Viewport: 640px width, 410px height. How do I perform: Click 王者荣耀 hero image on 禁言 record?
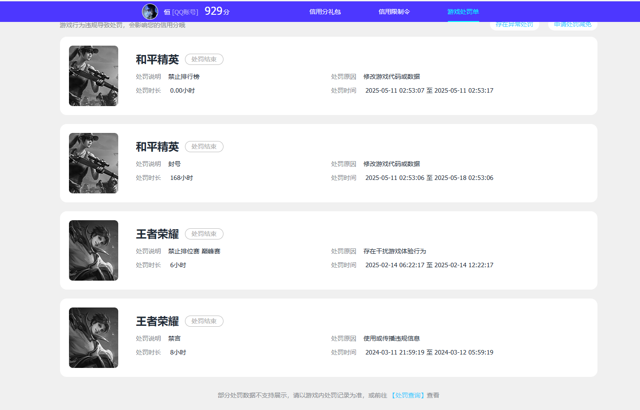[x=94, y=338]
